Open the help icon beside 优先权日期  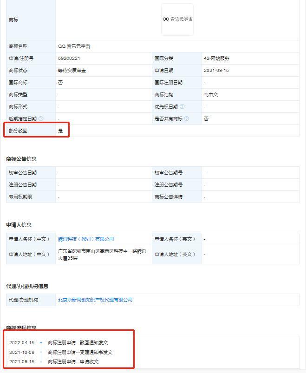(182, 106)
